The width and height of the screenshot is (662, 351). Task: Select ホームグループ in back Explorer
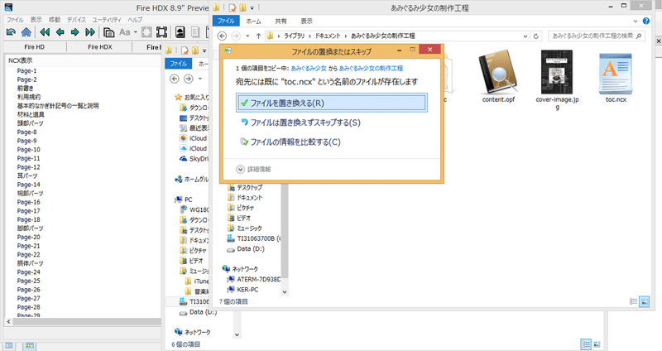192,179
